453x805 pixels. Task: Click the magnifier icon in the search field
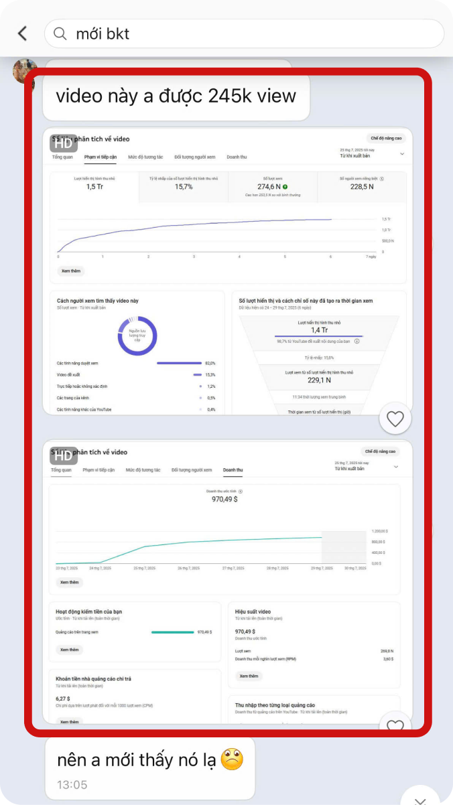(61, 34)
